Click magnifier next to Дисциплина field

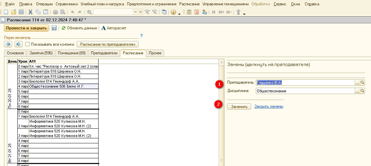tap(362, 91)
